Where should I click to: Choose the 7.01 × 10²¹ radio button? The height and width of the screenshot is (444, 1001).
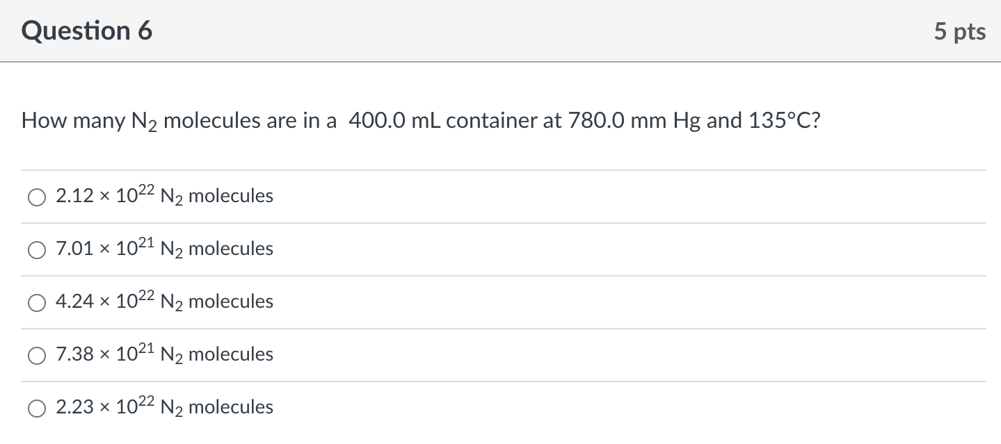[x=36, y=250]
